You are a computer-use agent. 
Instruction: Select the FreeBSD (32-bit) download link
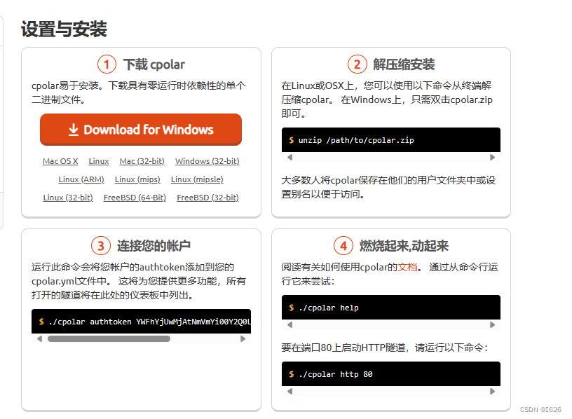click(208, 198)
